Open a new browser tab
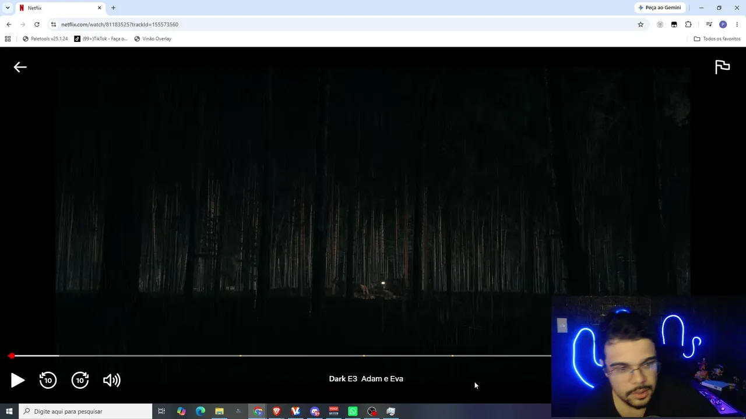 113,8
